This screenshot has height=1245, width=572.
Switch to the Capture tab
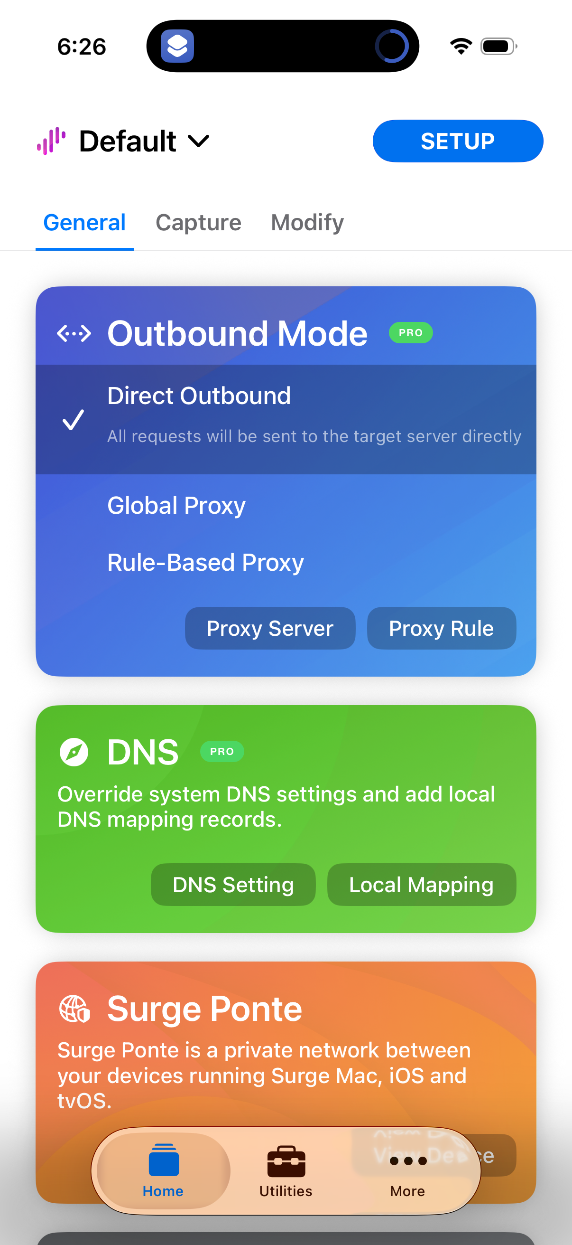198,223
